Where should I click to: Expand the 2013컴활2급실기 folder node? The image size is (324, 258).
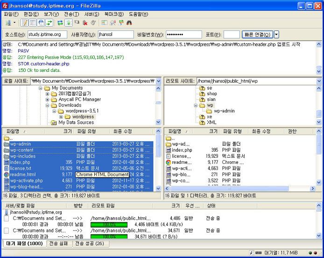(47, 94)
